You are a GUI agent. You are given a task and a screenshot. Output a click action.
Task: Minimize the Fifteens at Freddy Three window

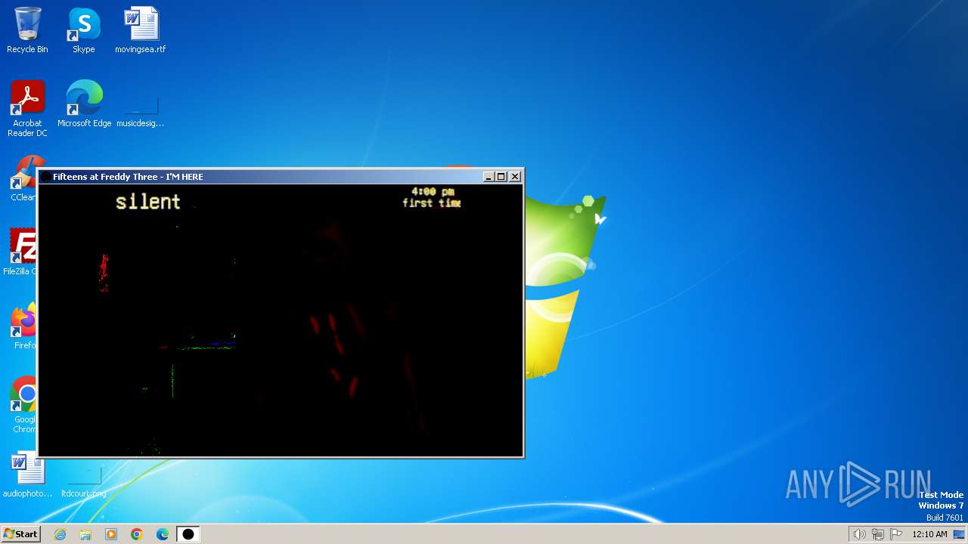[x=489, y=177]
